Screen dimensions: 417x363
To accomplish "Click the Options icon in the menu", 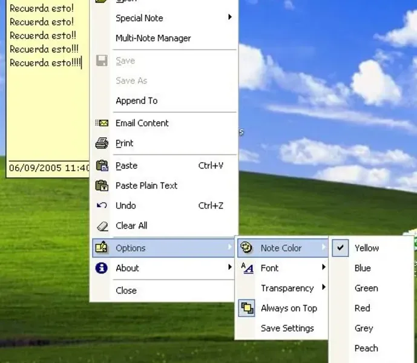I will (x=101, y=247).
